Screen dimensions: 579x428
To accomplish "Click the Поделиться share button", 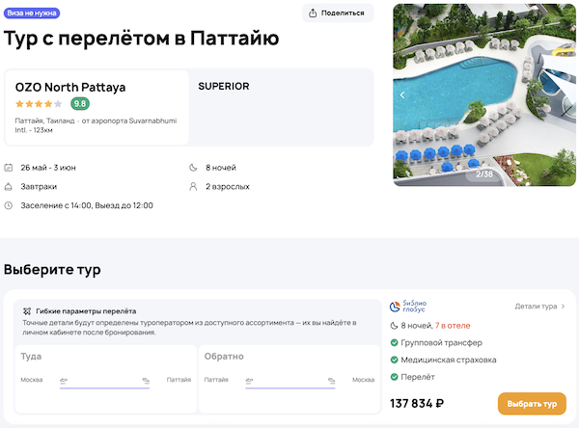I will pyautogui.click(x=338, y=13).
